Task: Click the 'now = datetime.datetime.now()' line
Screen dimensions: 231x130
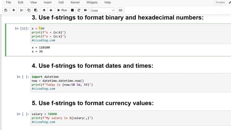Action: [58, 81]
